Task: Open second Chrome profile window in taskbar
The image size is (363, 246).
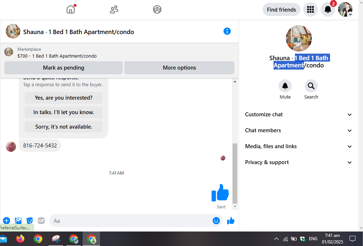Action: 74,239
